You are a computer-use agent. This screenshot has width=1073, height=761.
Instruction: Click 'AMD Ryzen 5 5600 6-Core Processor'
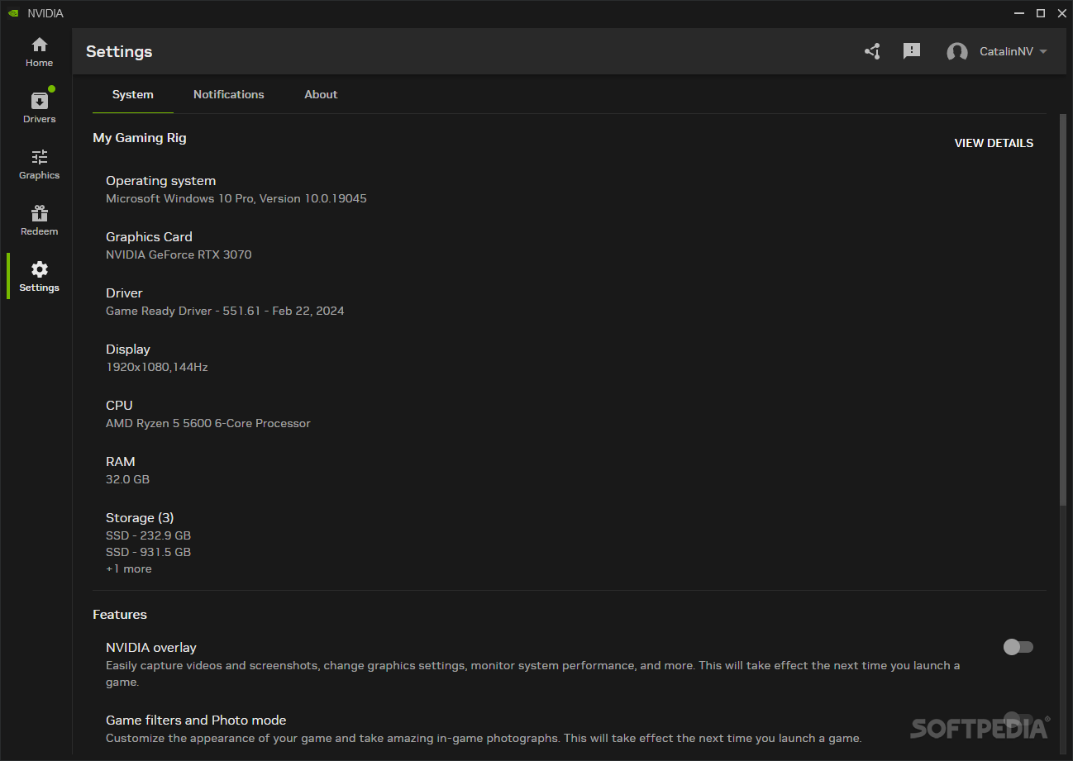(208, 423)
